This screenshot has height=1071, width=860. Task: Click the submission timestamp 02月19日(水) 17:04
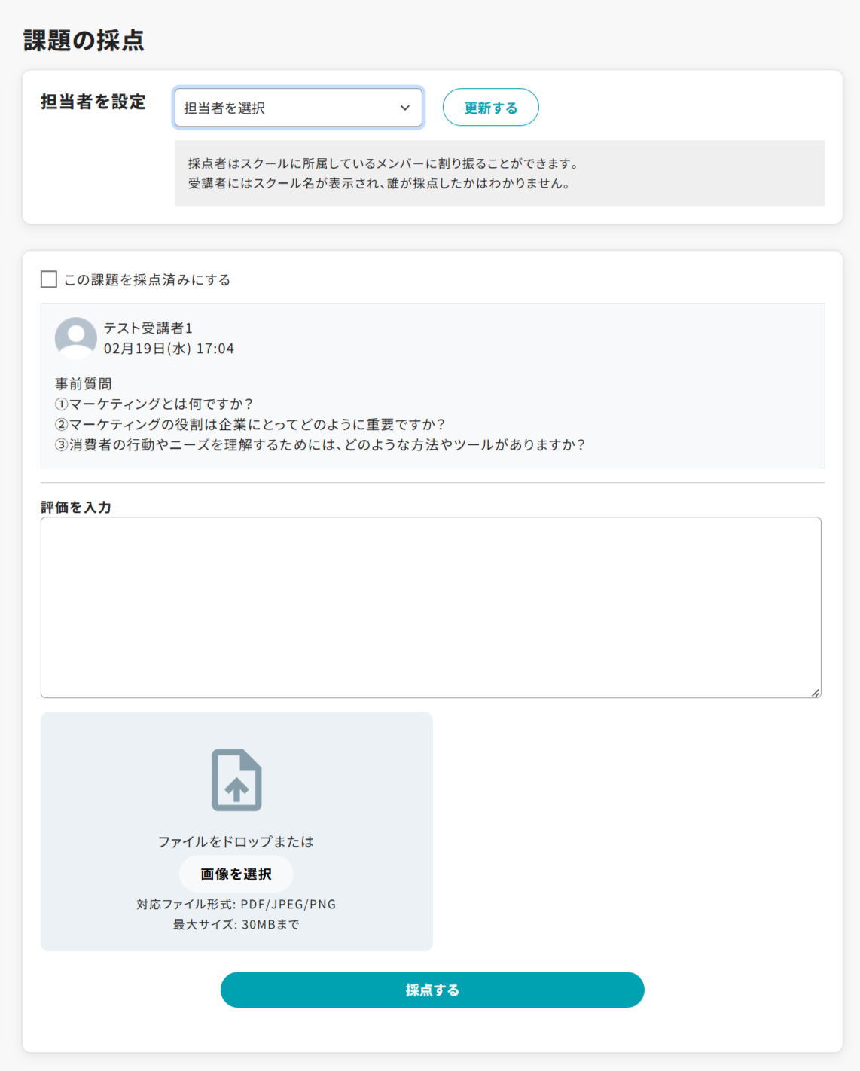(169, 349)
